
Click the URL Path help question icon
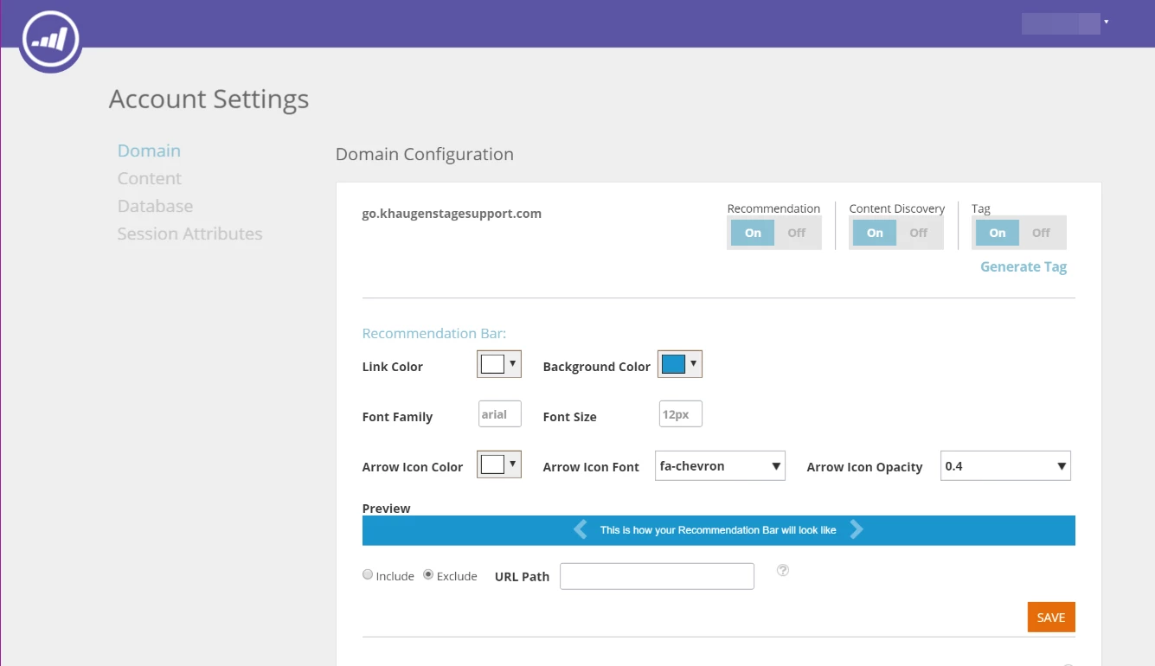783,570
